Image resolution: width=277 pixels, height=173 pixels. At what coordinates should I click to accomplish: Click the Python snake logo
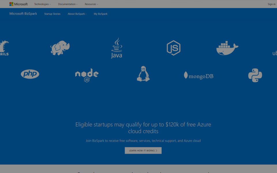point(255,75)
